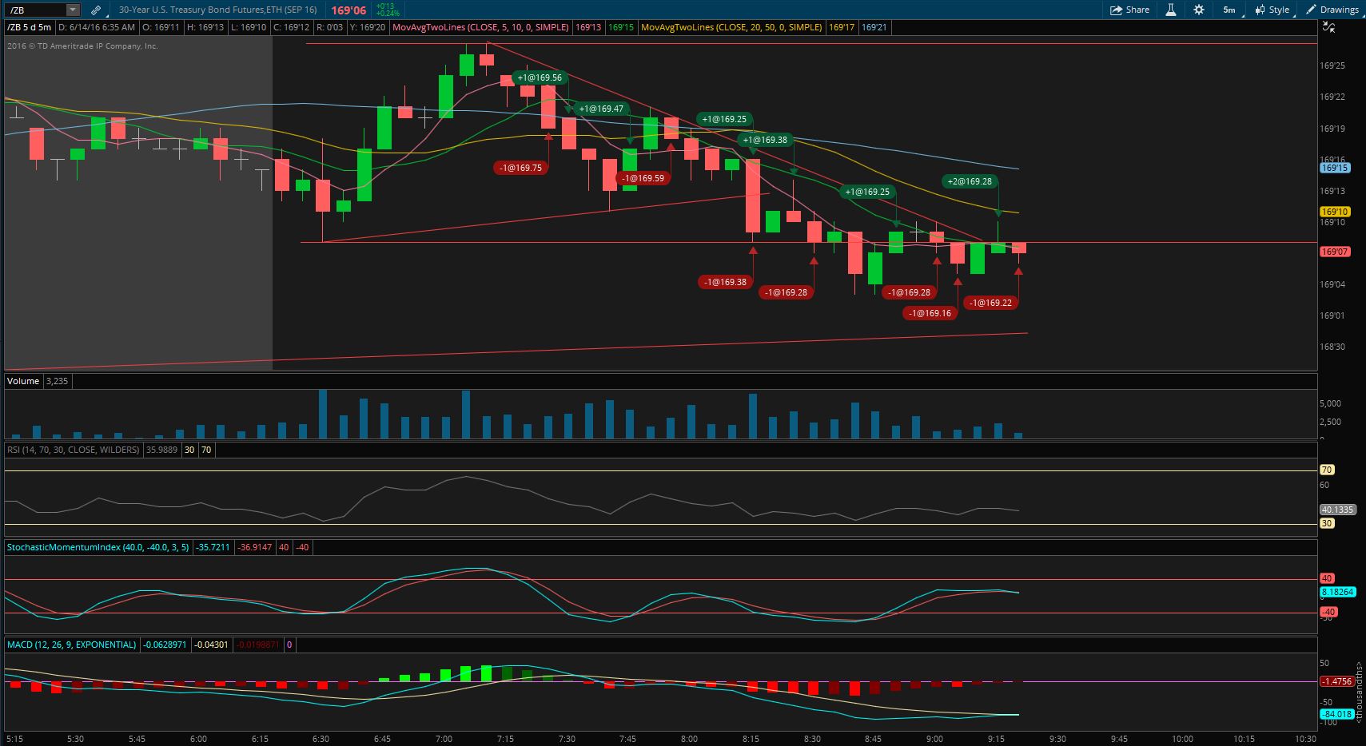Click the +1@169.47 buy order bubble
The width and height of the screenshot is (1366, 746).
(x=601, y=109)
